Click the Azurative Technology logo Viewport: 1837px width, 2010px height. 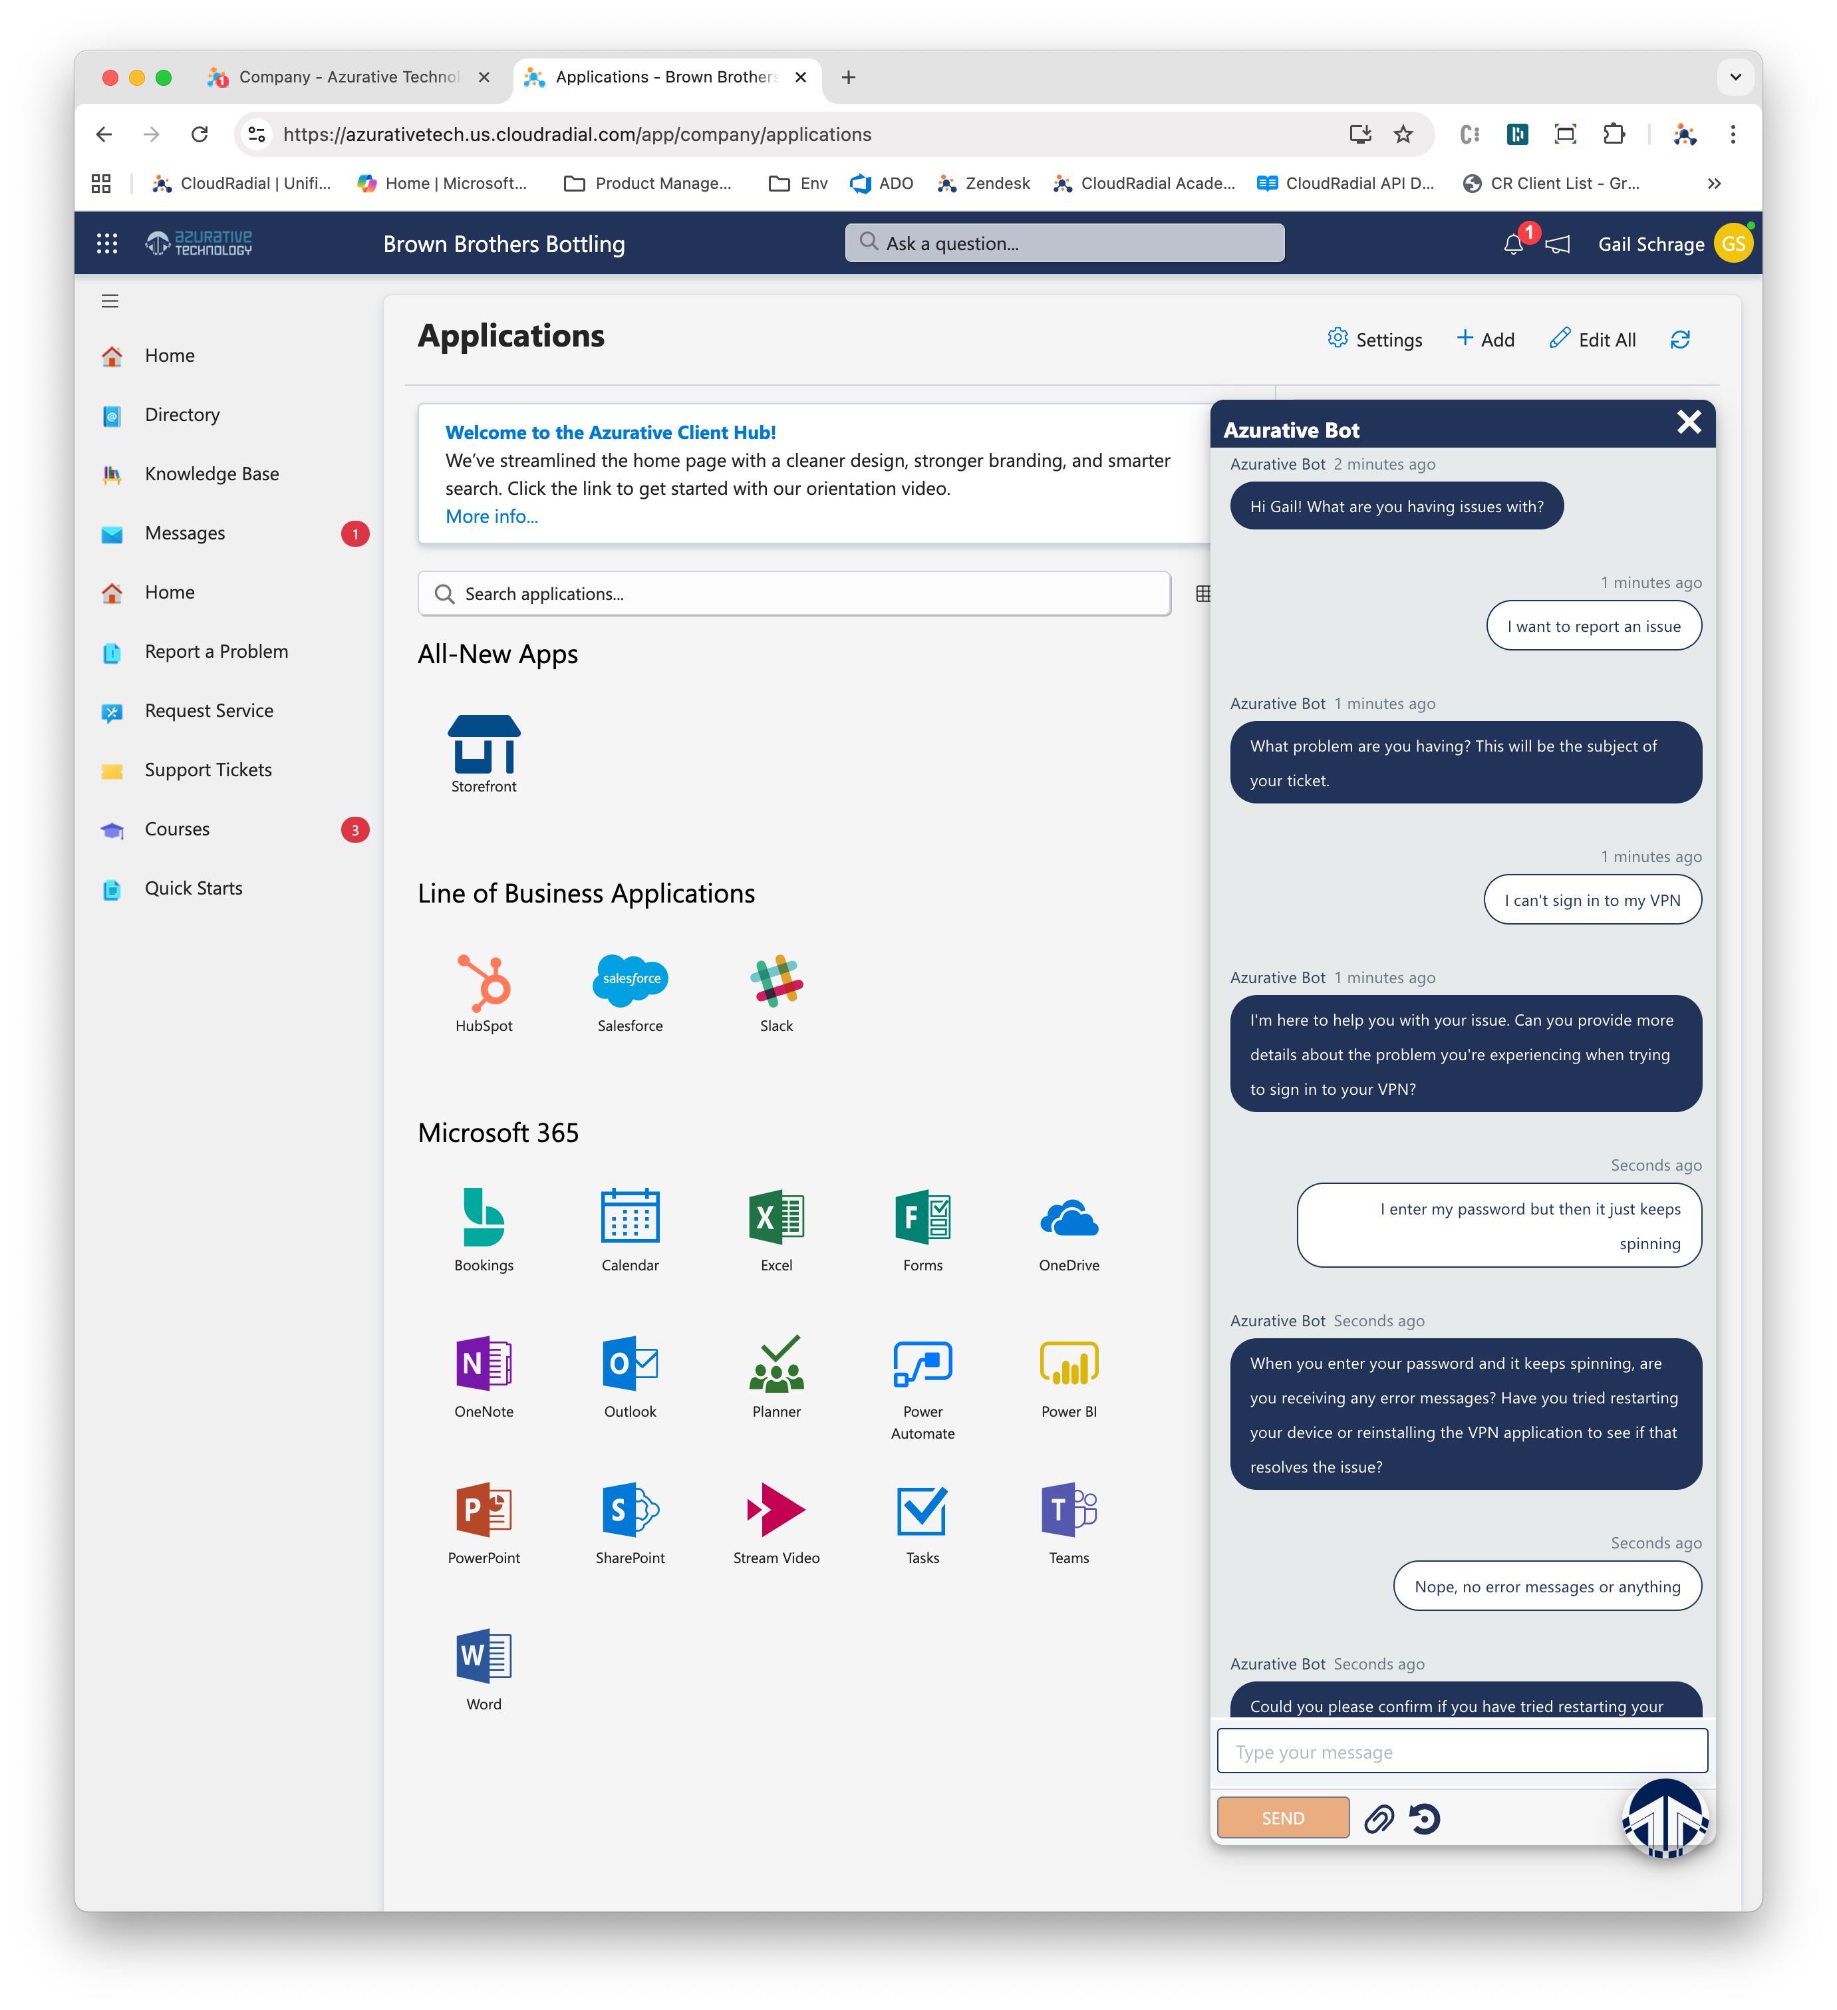coord(200,243)
